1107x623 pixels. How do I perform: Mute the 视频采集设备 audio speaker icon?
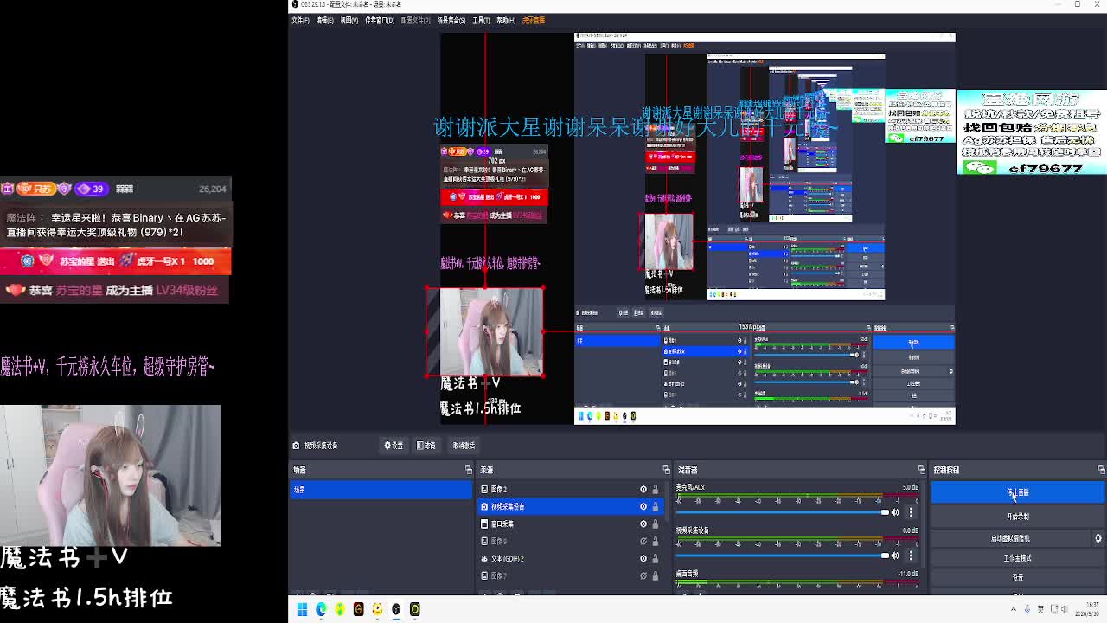point(895,556)
